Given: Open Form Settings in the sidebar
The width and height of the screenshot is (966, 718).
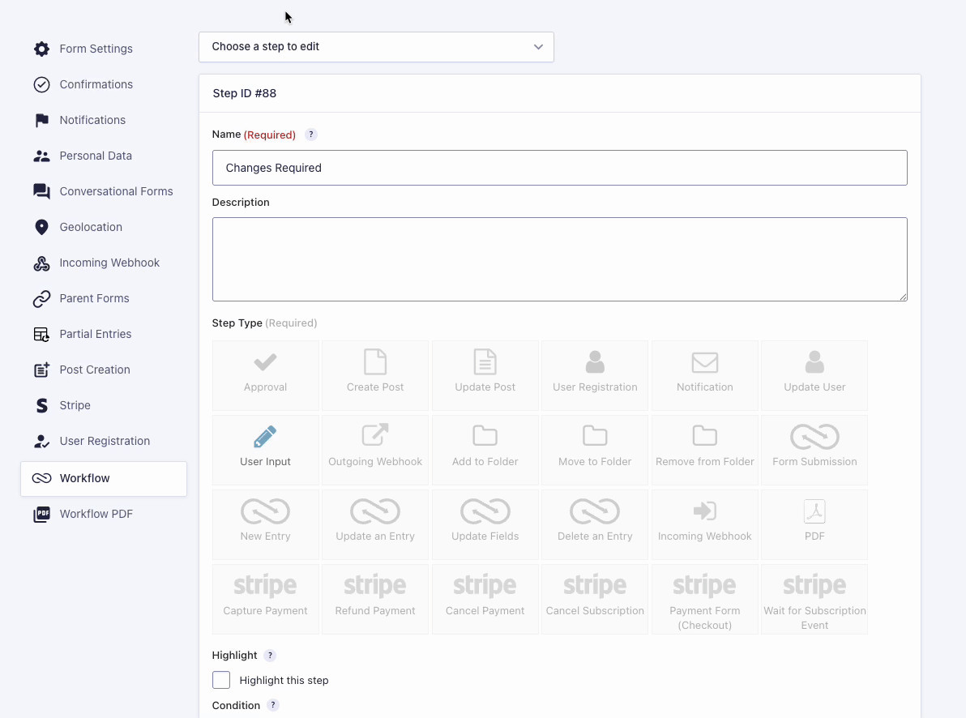Looking at the screenshot, I should pos(96,49).
